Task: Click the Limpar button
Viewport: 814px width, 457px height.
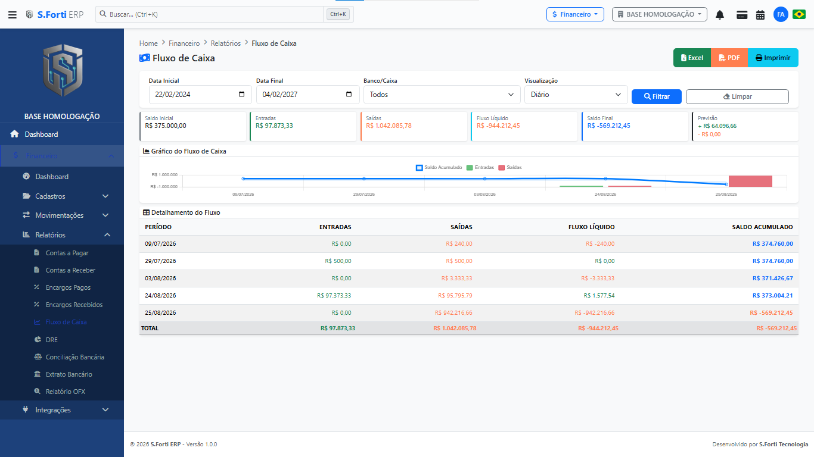Action: pos(737,96)
